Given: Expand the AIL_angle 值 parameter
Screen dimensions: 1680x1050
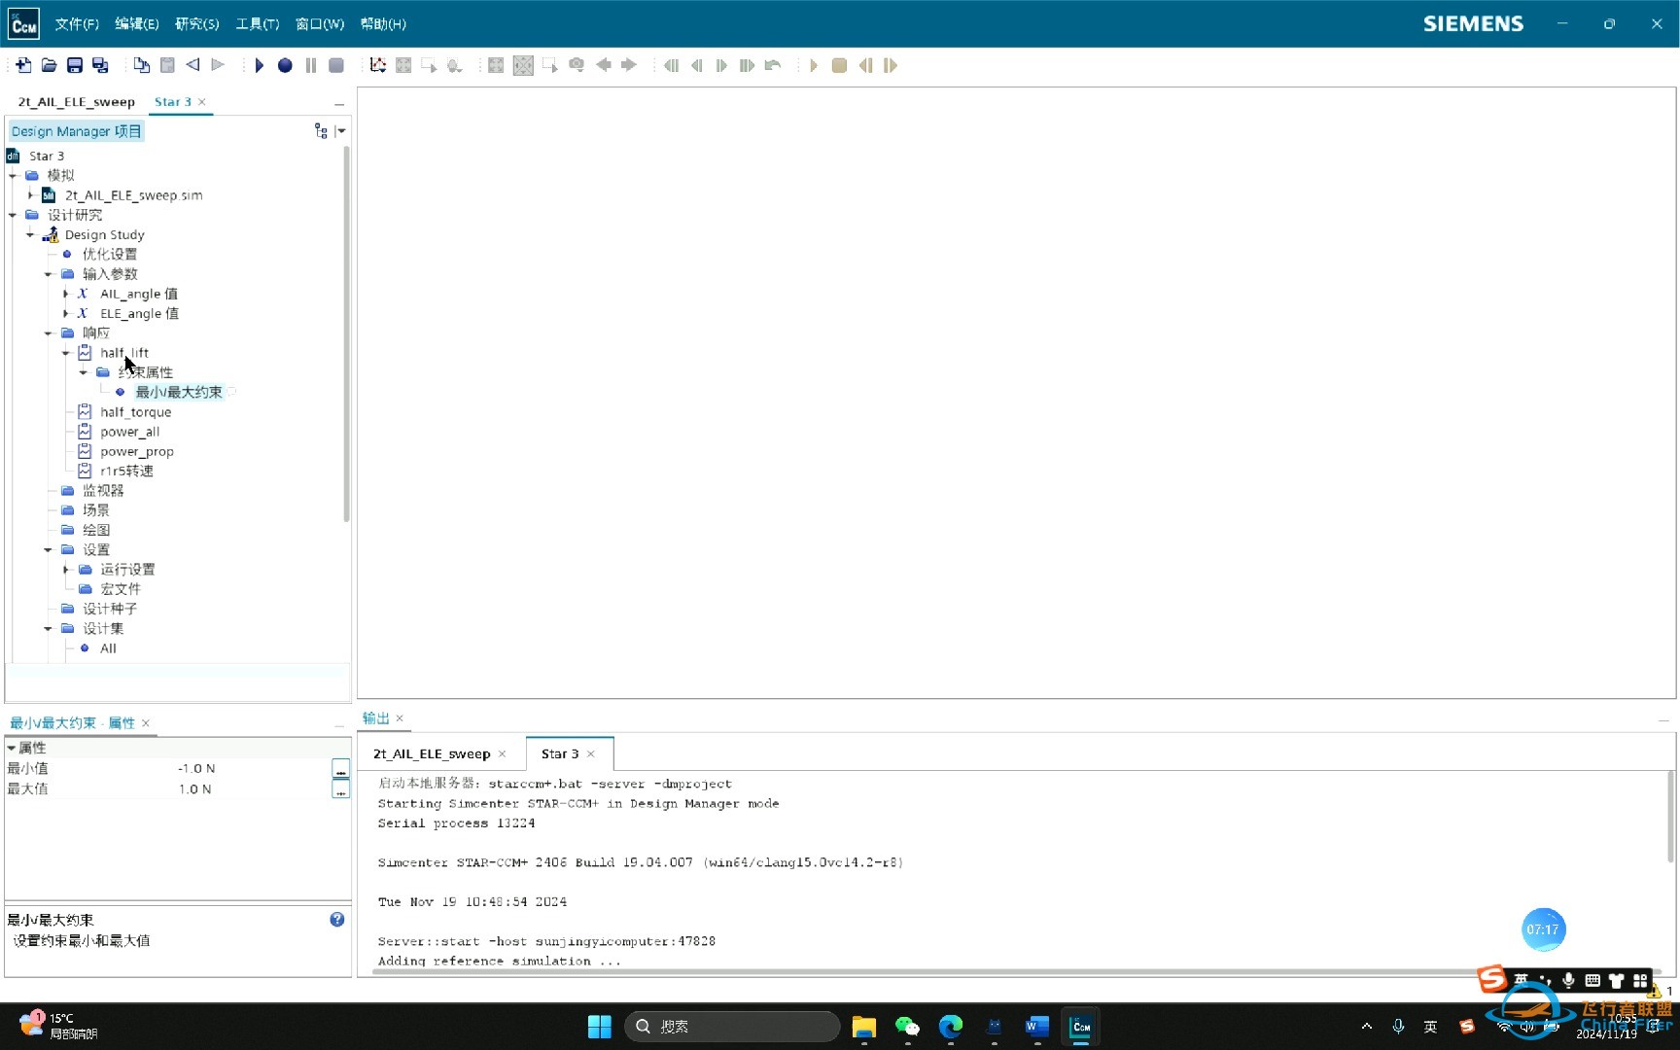Looking at the screenshot, I should 65,294.
